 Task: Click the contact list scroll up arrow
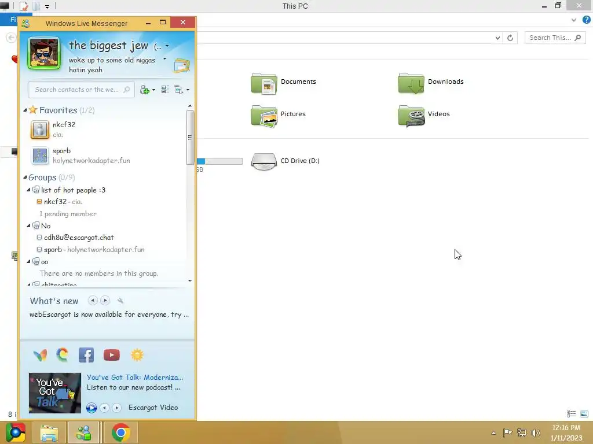pyautogui.click(x=190, y=106)
